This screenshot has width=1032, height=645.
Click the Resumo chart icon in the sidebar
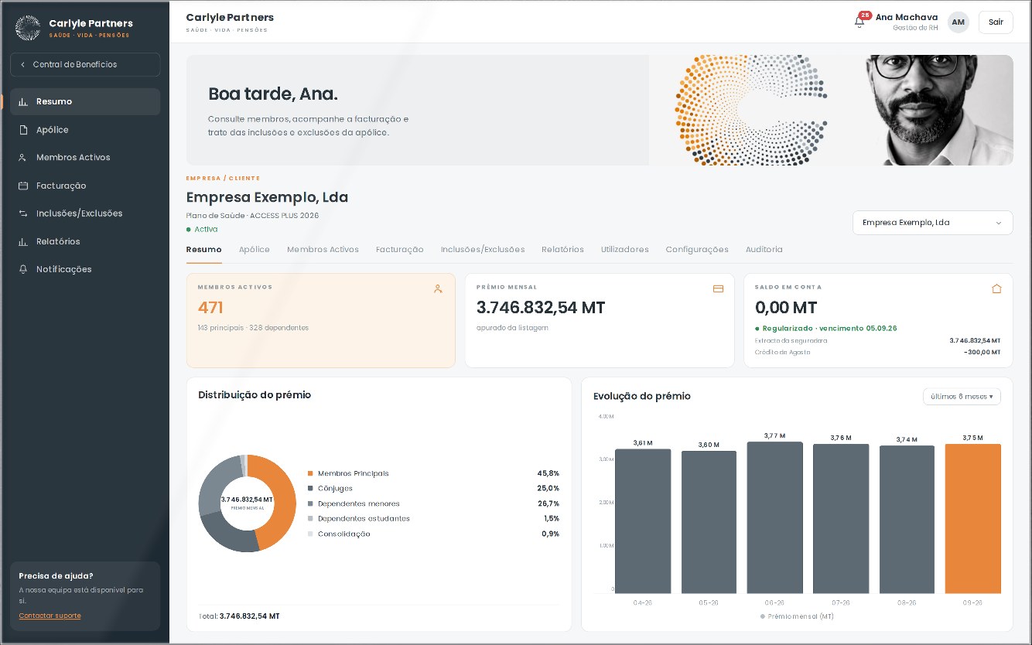[x=23, y=101]
